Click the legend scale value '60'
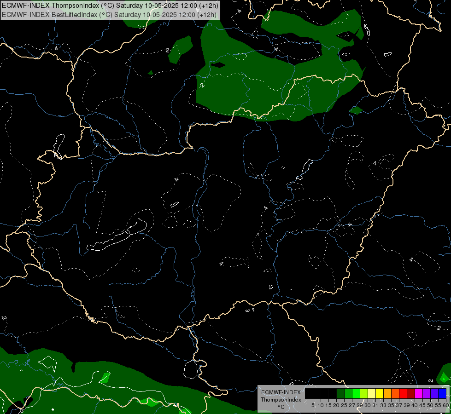This screenshot has height=414, width=451. click(445, 405)
